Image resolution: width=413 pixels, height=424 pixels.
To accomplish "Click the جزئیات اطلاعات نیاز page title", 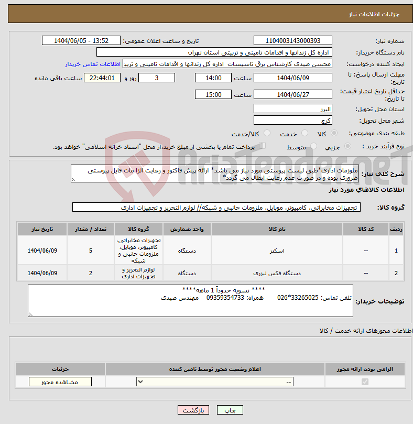I will tap(374, 14).
